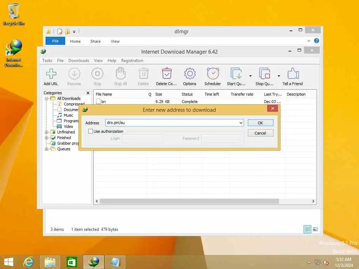Collapse the All Downloads tree node
The width and height of the screenshot is (359, 269).
[47, 98]
